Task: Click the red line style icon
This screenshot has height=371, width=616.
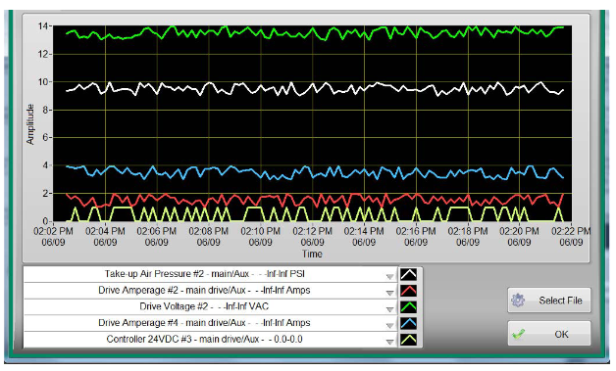Action: [408, 291]
